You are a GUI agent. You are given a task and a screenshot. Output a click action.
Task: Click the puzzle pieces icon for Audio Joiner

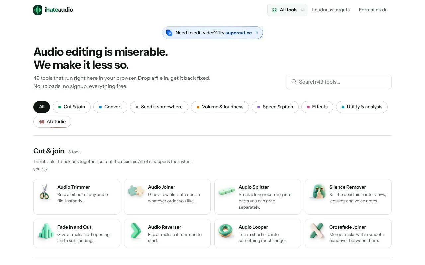tap(136, 191)
